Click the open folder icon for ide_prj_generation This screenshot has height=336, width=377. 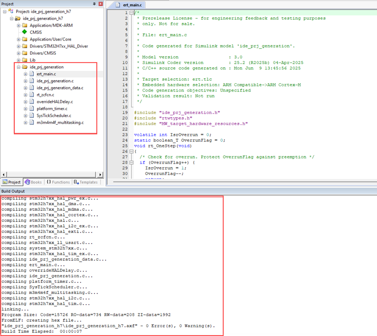25,67
